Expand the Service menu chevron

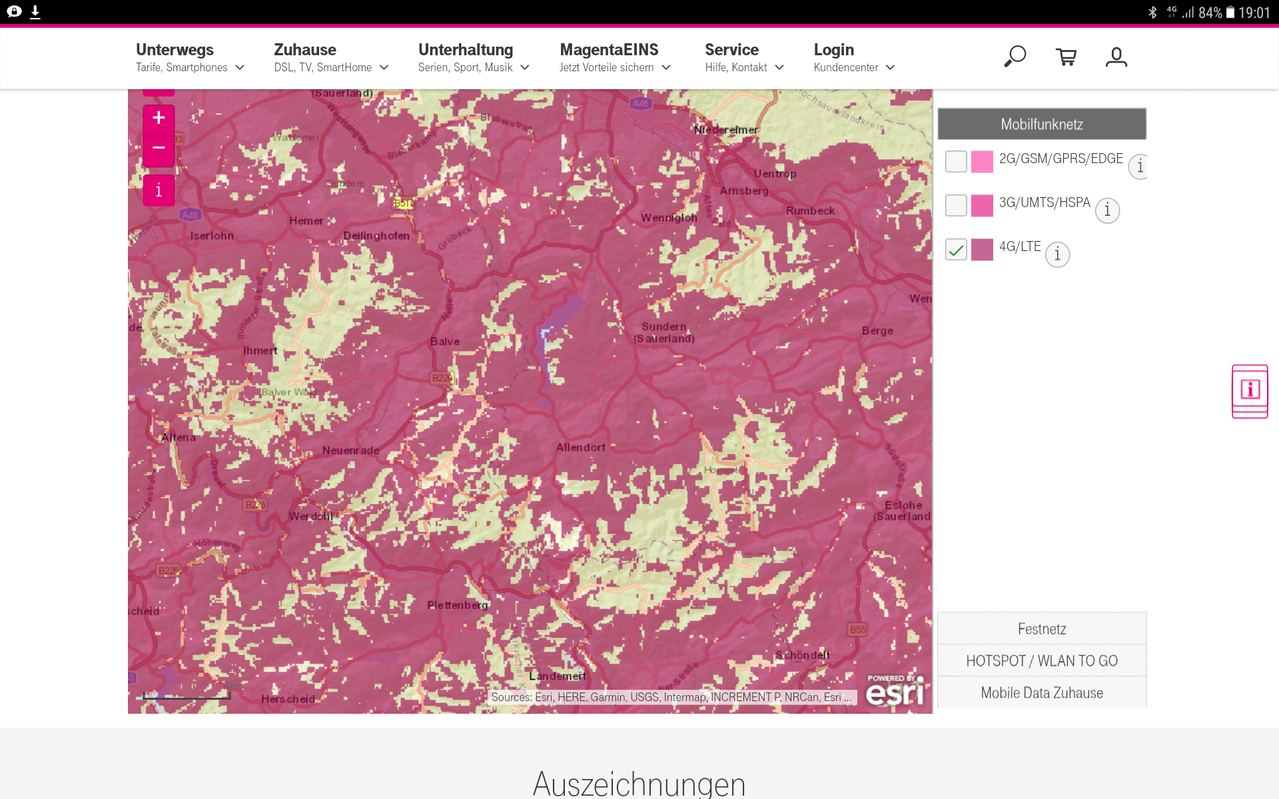(779, 67)
